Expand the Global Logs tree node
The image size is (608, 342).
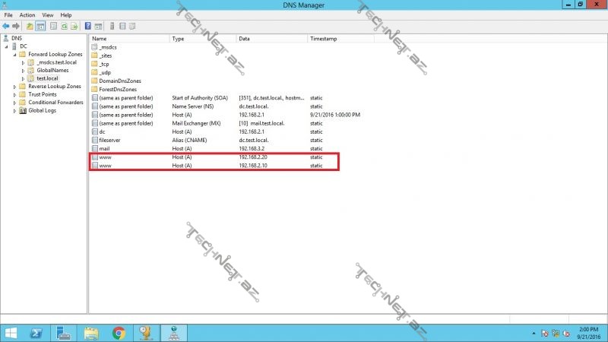[x=15, y=111]
